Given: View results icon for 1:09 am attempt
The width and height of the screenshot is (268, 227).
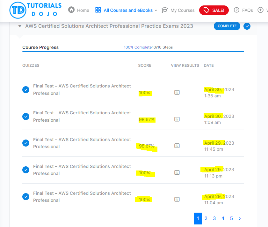Looking at the screenshot, I should click(177, 119).
